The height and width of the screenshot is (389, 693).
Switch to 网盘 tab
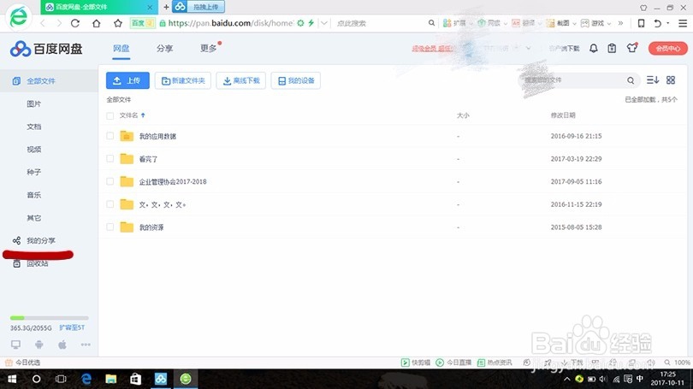(121, 48)
